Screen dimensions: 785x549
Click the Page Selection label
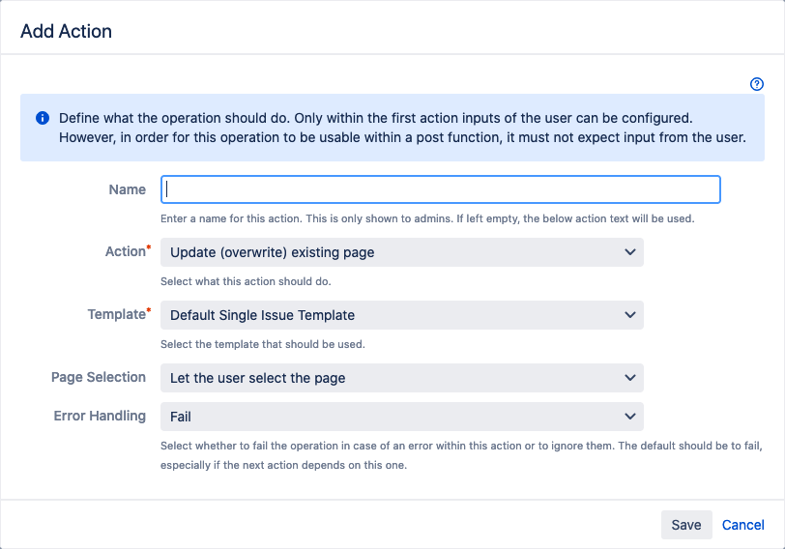point(99,377)
